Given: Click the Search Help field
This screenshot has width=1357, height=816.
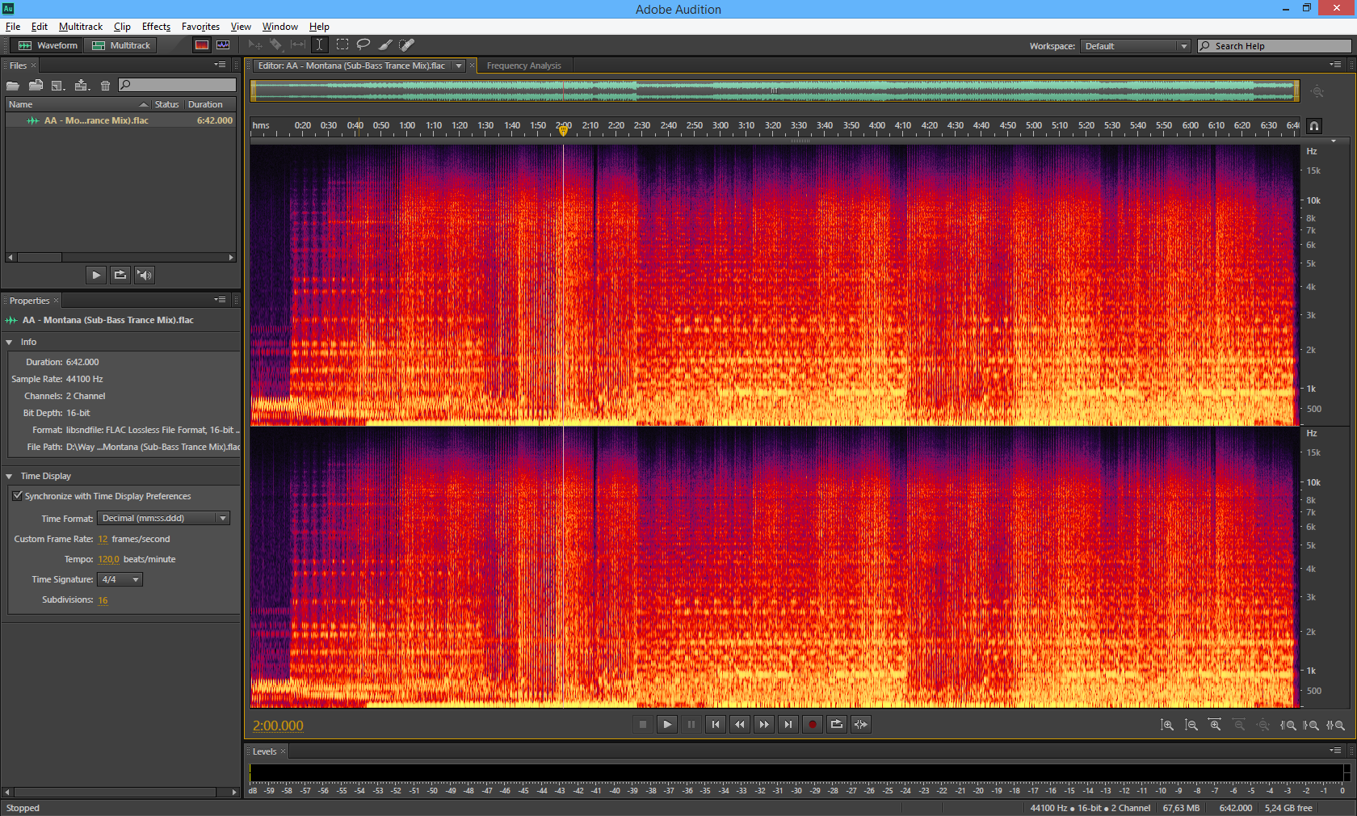Looking at the screenshot, I should pos(1274,46).
